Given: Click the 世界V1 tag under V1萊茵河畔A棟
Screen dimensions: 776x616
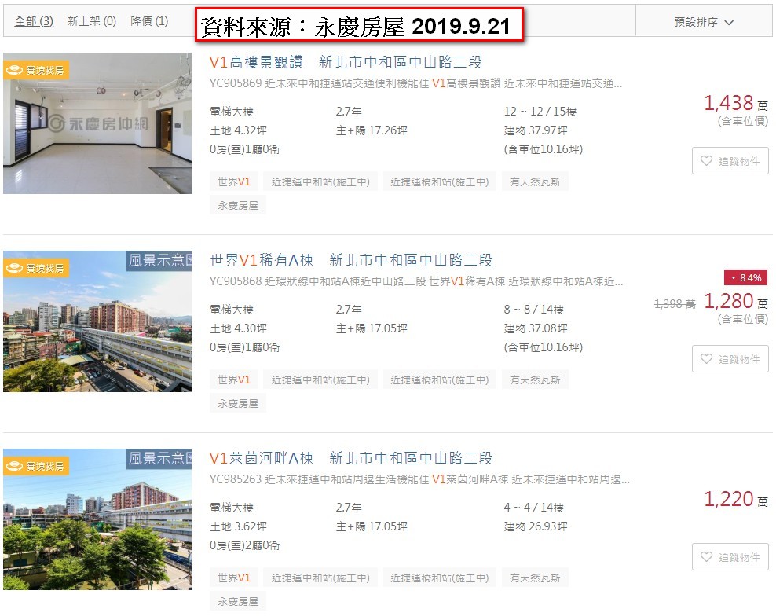Looking at the screenshot, I should pos(234,577).
